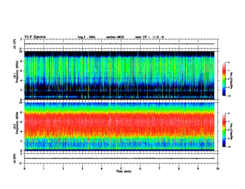
Task: Click the time axis tick label "6"
Action: pyautogui.click(x=140, y=169)
